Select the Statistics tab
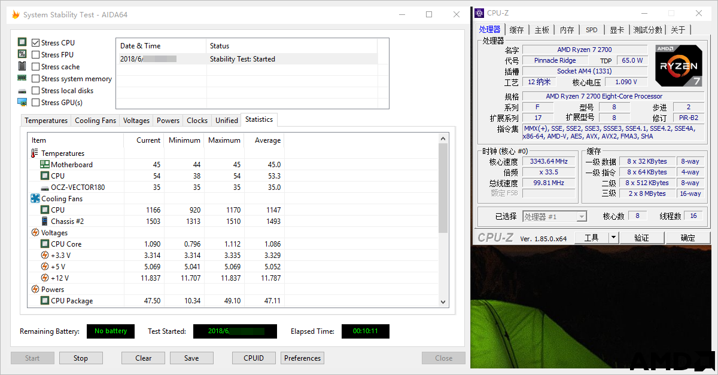Viewport: 718px width, 375px height. click(259, 119)
